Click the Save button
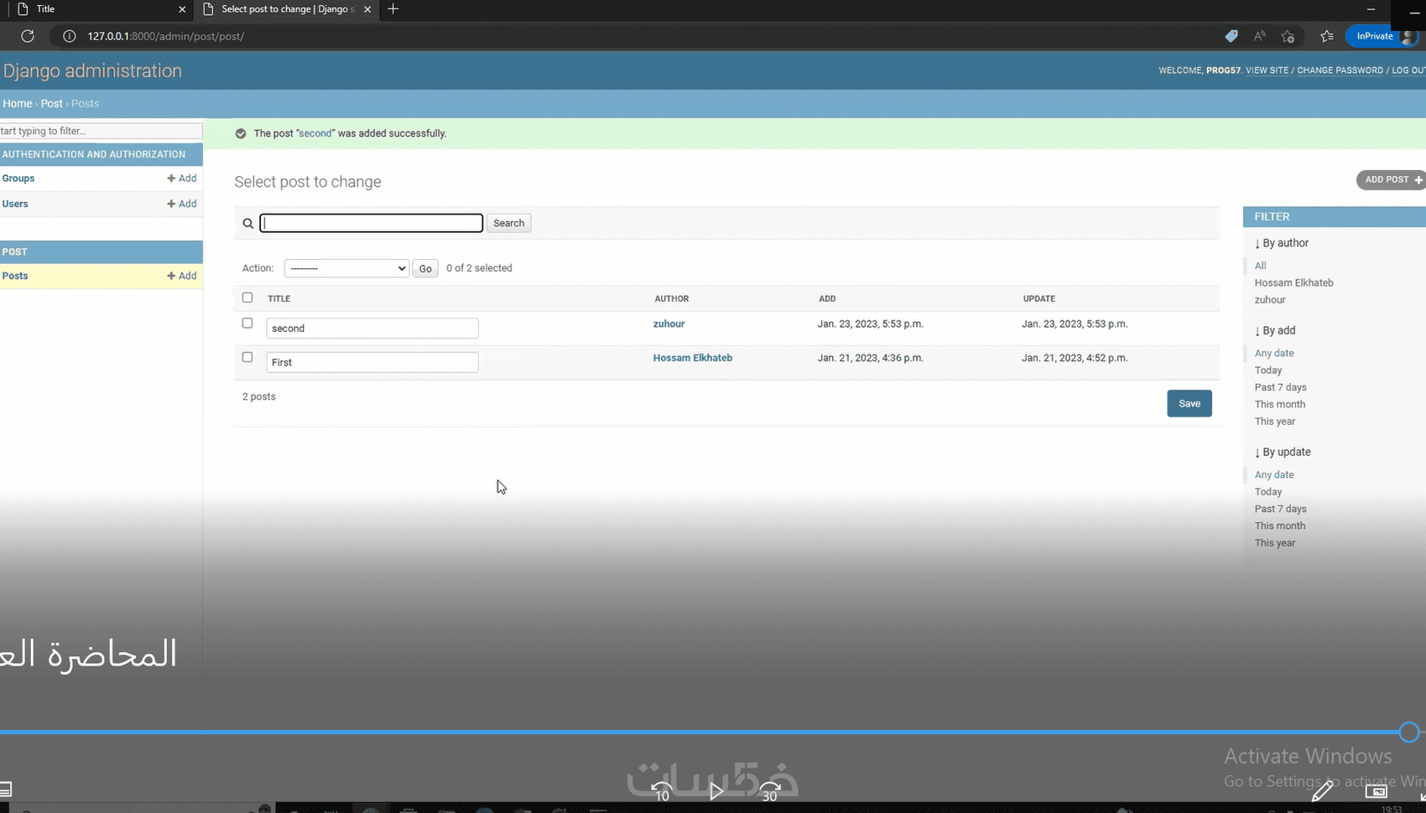Image resolution: width=1426 pixels, height=813 pixels. (1189, 403)
